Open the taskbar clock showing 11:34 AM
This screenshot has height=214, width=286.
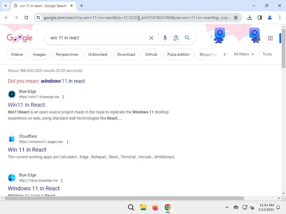tap(266, 207)
